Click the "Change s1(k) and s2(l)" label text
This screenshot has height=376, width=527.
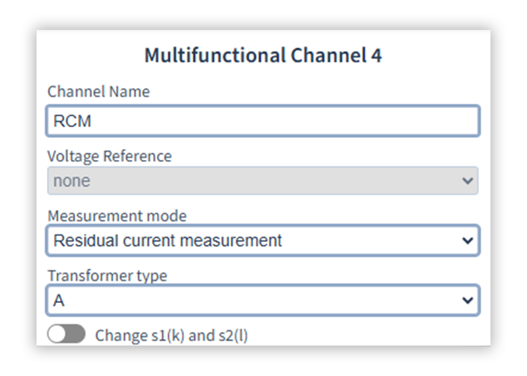click(x=171, y=336)
